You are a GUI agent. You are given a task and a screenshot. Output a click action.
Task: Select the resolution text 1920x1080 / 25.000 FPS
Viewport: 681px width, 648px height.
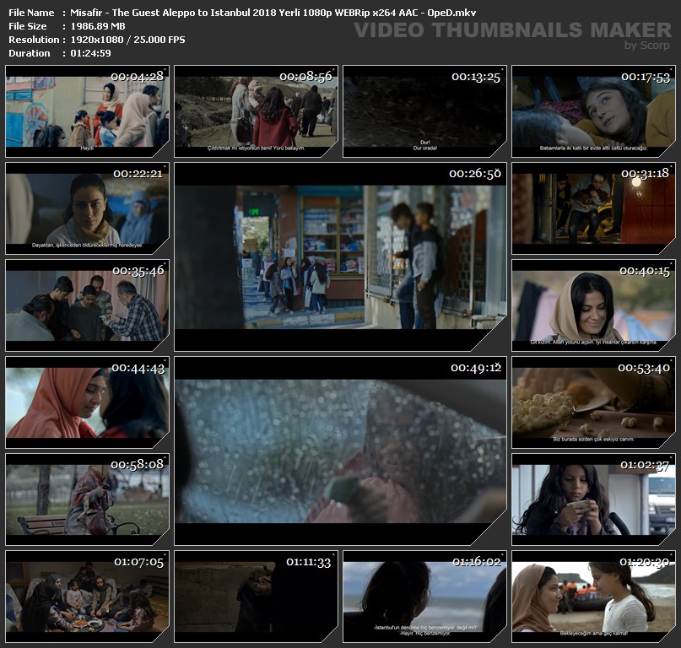click(x=127, y=40)
